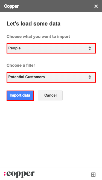
Task: Click the "Choose what you want to import" label
Action: coord(38,36)
